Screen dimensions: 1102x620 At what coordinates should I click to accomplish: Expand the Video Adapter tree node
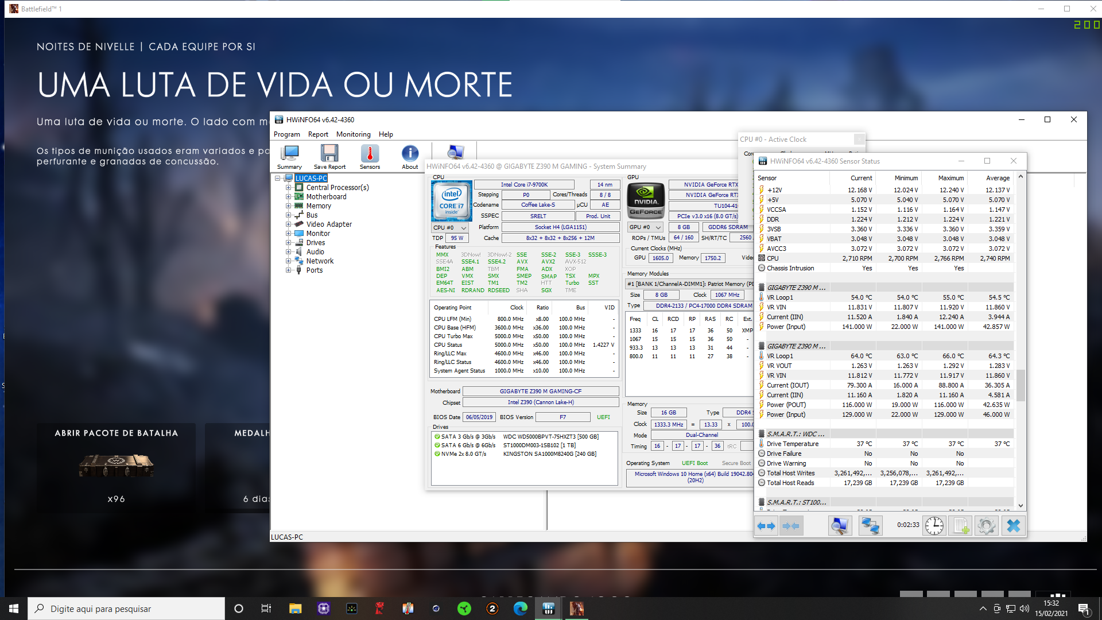[289, 224]
